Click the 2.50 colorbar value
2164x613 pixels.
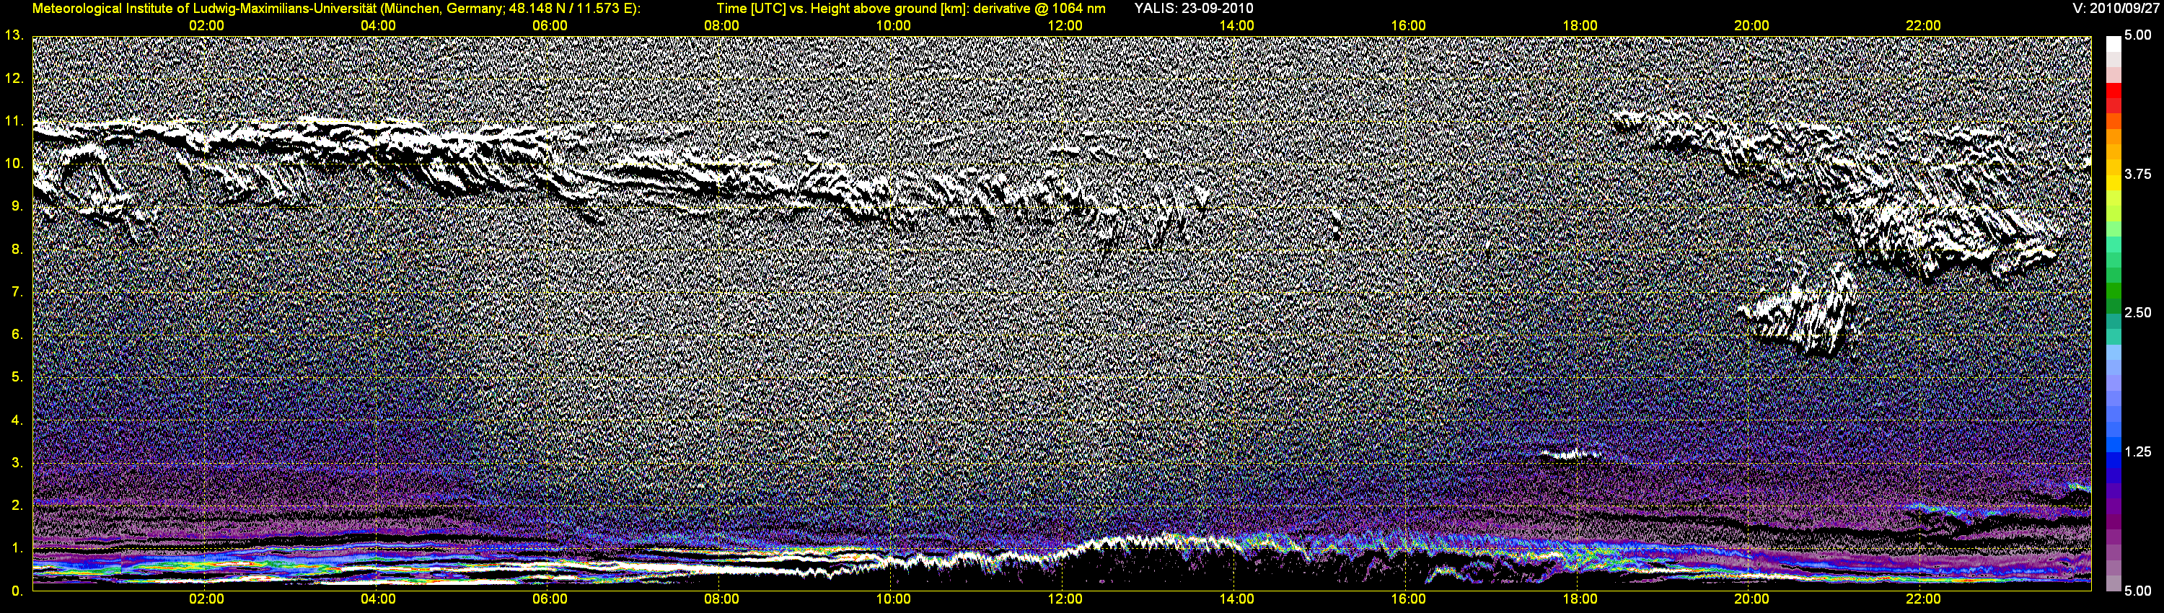[2138, 312]
